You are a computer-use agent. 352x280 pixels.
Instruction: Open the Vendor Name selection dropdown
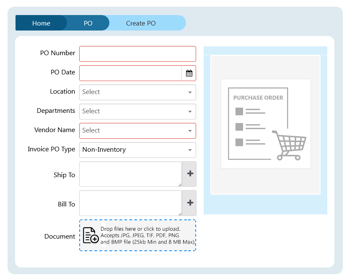coord(137,131)
